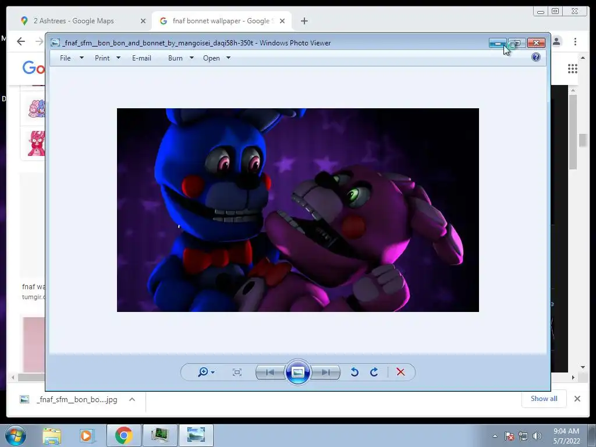
Task: Open Chrome profile icon
Action: (556, 41)
